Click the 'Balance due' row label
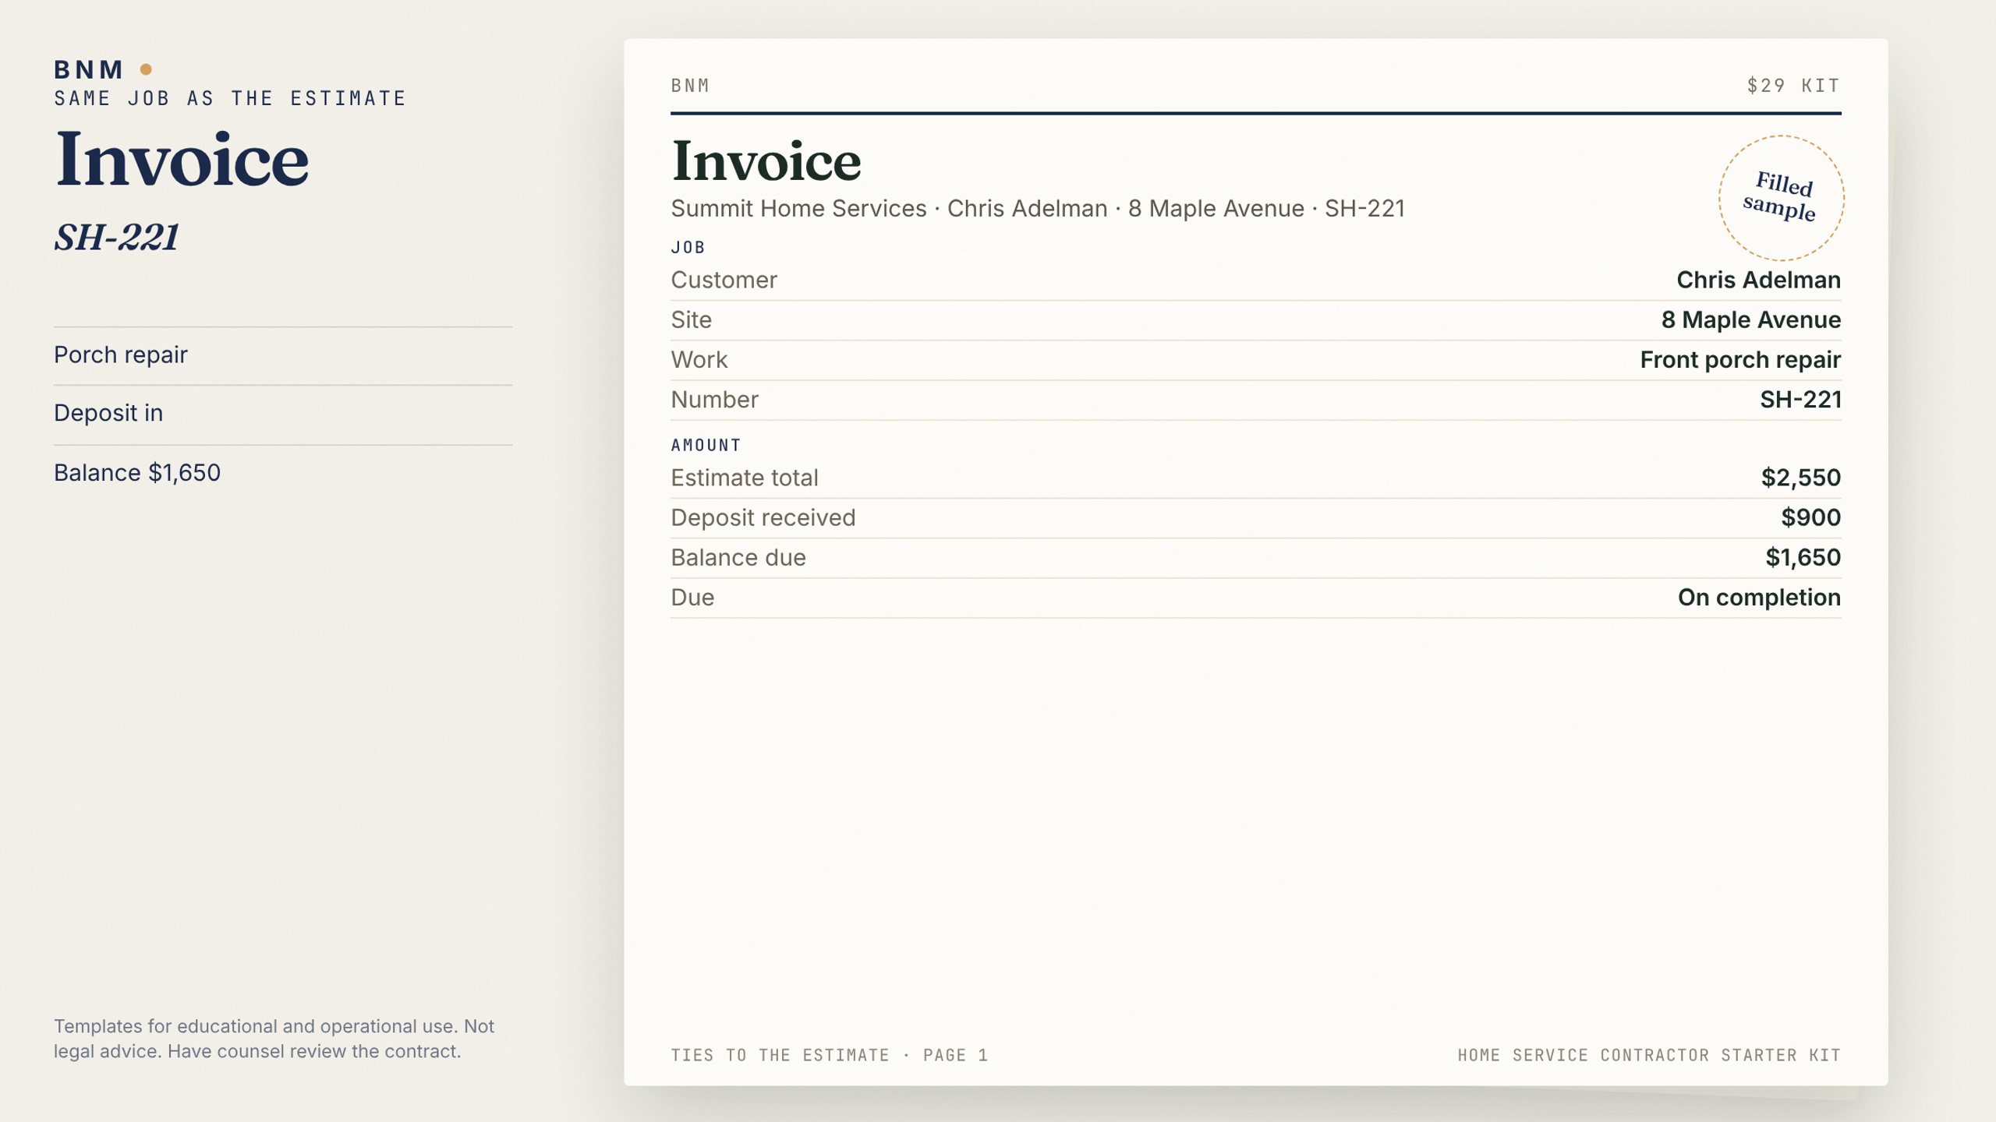The width and height of the screenshot is (1996, 1122). 738,557
